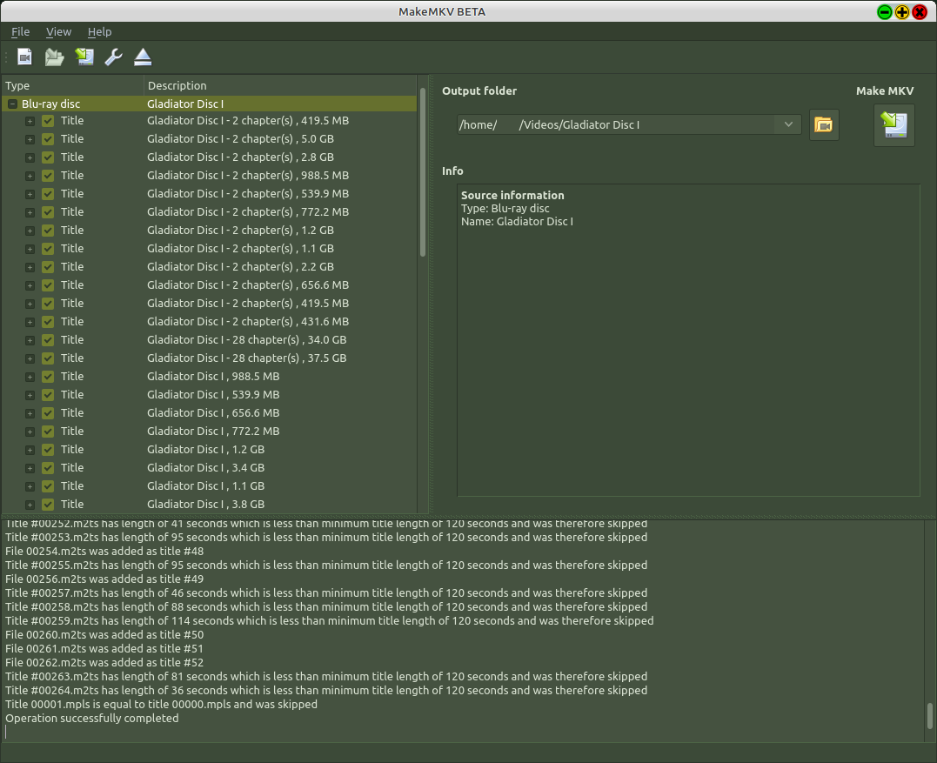This screenshot has width=937, height=763.
Task: Close the MakeMKV window with the red button
Action: coord(920,12)
